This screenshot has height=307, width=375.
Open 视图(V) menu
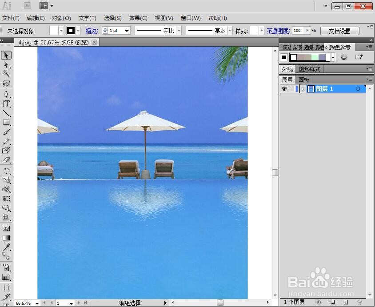click(x=164, y=18)
